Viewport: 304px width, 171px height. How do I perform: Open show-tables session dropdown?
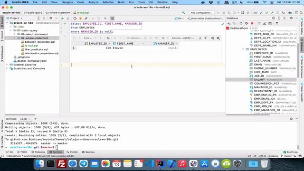[x=205, y=19]
